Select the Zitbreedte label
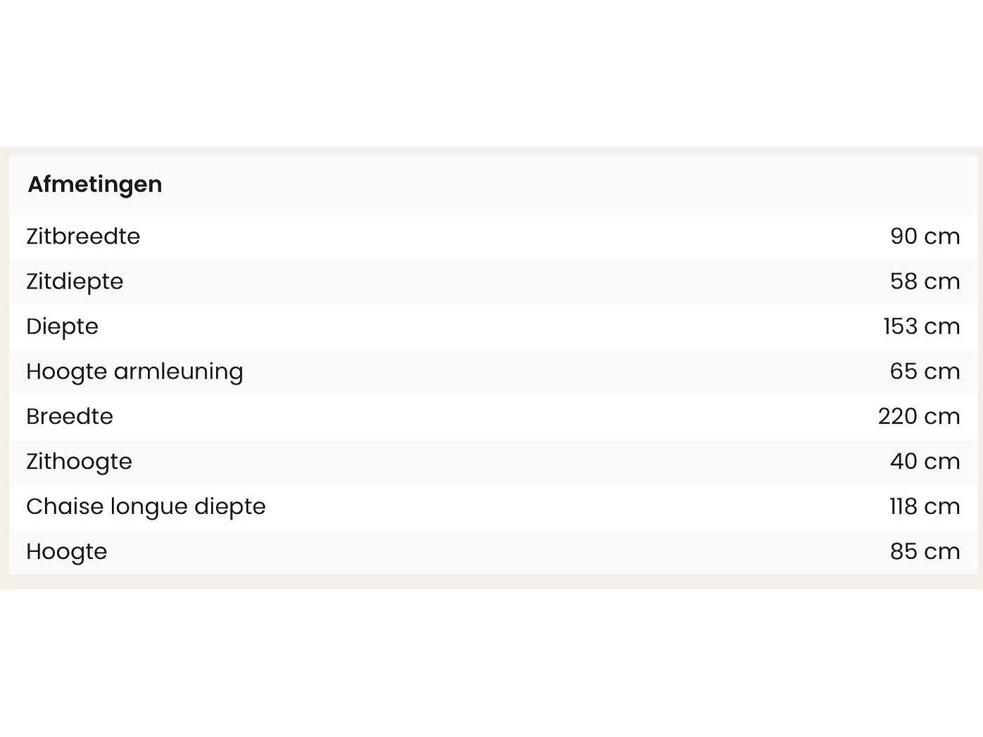983x737 pixels. click(83, 237)
